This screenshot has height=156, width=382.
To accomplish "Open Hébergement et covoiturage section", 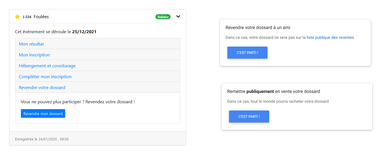I will (47, 66).
